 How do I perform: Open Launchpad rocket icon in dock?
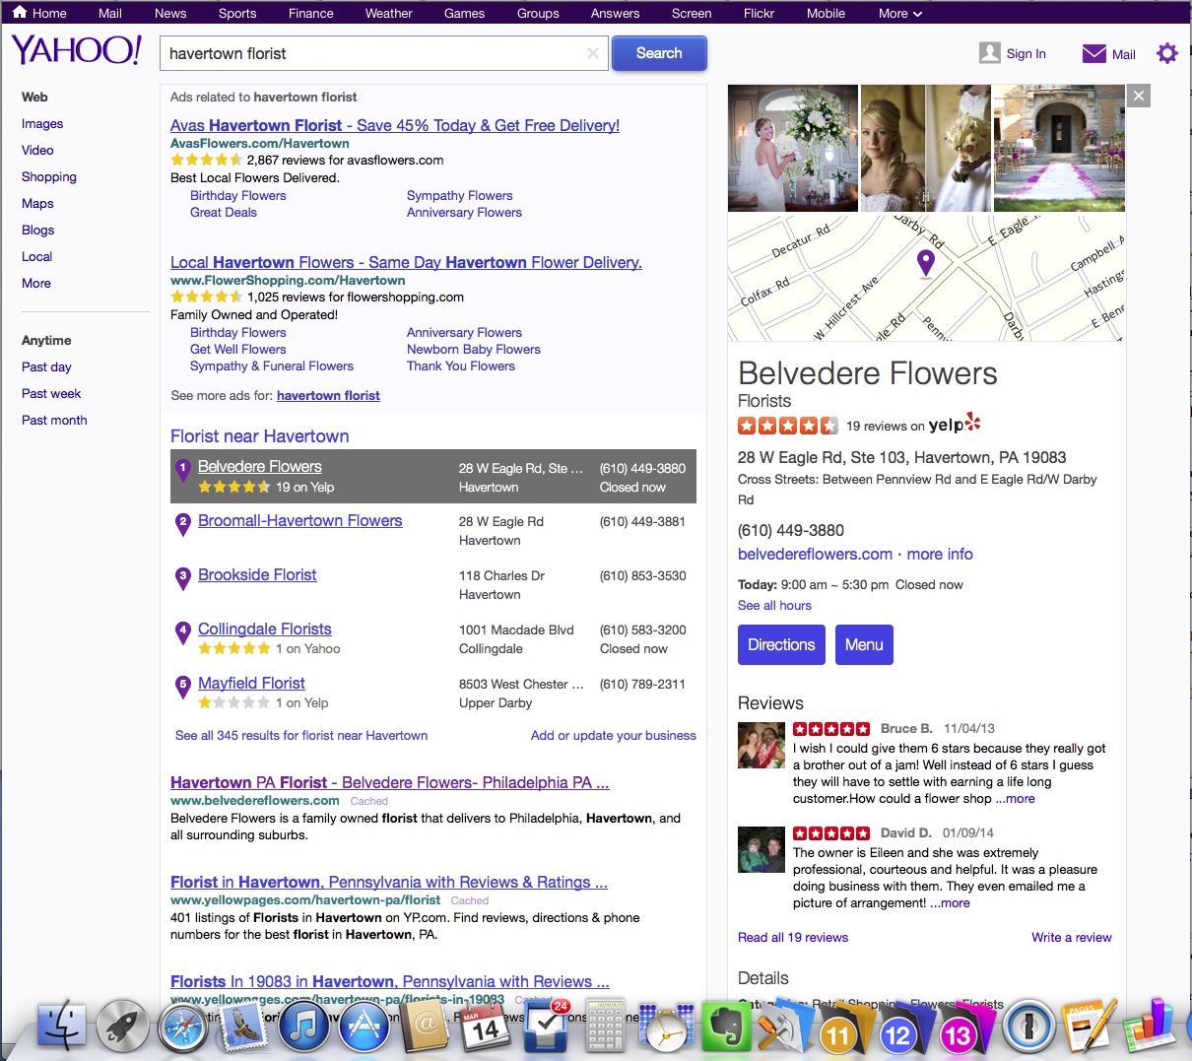(x=122, y=1027)
